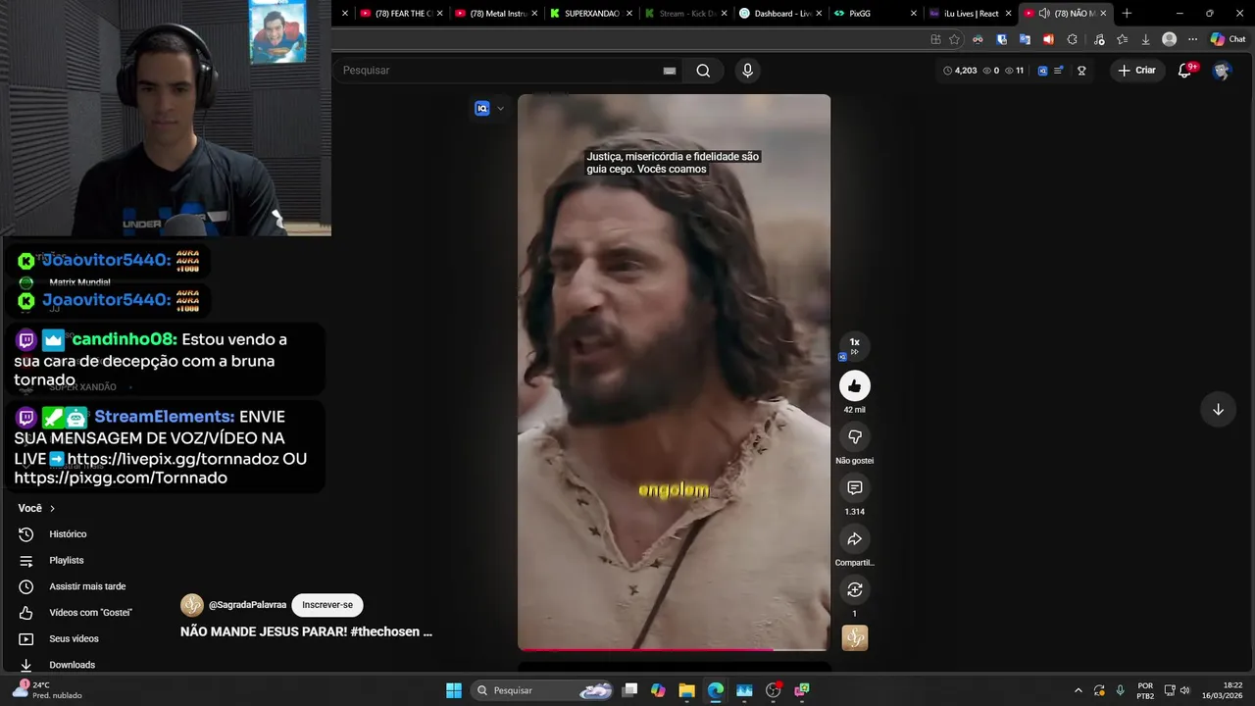This screenshot has width=1255, height=706.
Task: Open the SagradaPalavraa channel avatar
Action: (x=192, y=605)
